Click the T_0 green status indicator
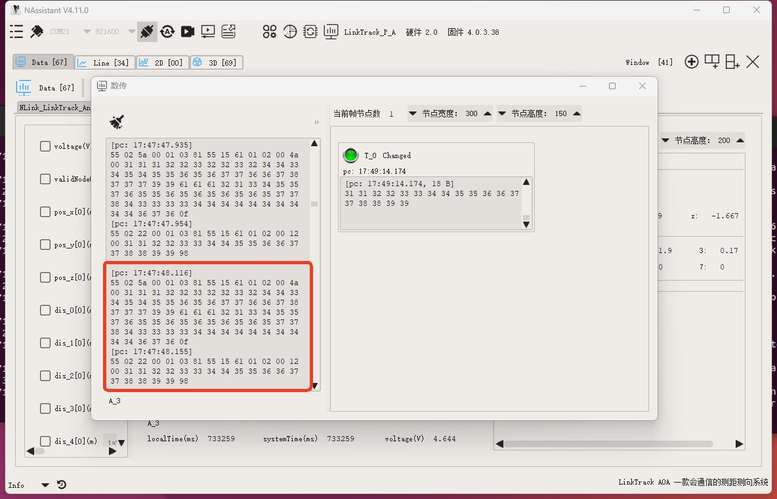Screen dimensions: 777x499 351,155
